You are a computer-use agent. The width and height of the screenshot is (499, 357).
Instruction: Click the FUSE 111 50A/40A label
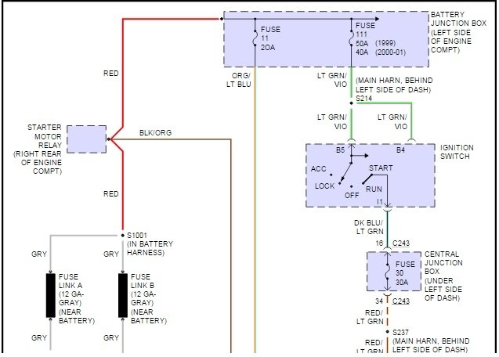(381, 38)
